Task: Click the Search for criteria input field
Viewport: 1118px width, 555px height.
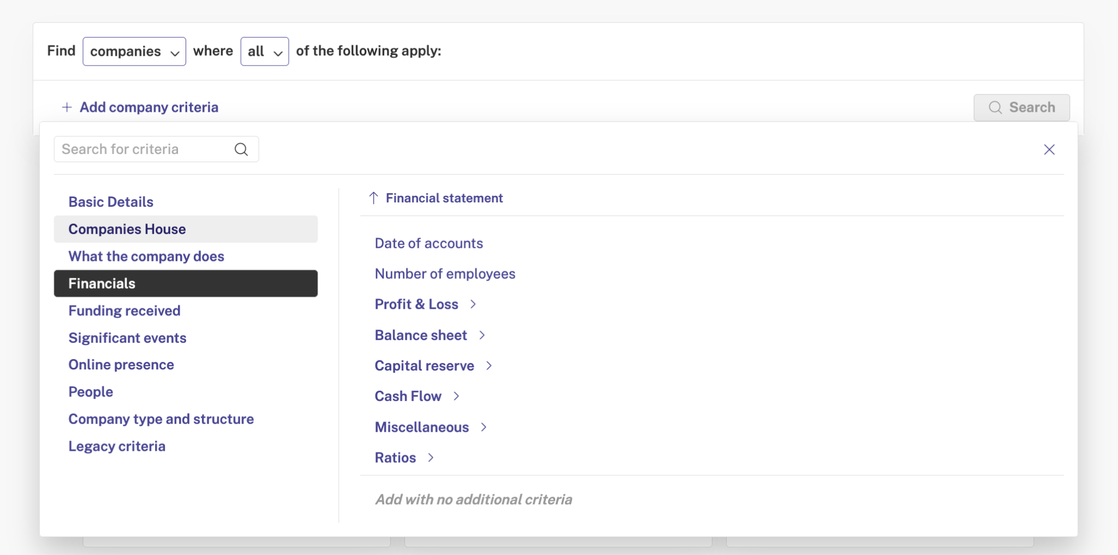Action: tap(145, 150)
